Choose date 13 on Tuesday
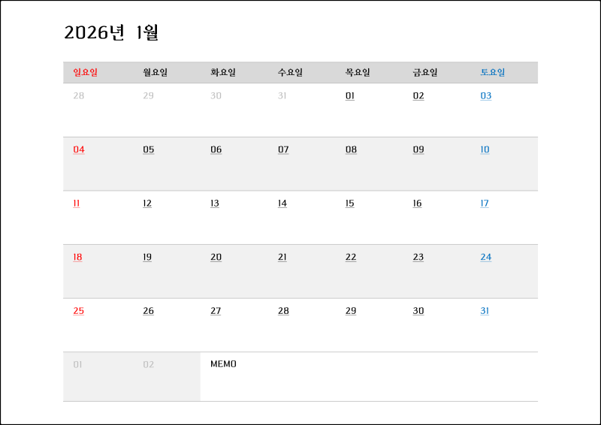This screenshot has height=425, width=601. (x=215, y=203)
